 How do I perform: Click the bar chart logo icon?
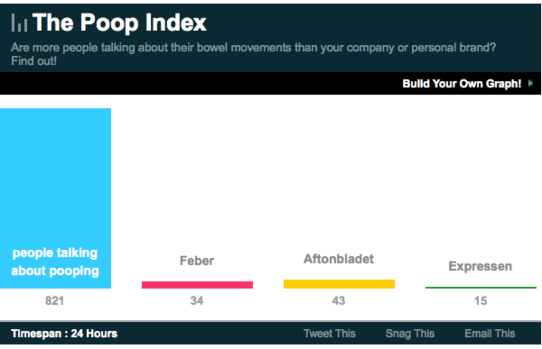point(19,23)
